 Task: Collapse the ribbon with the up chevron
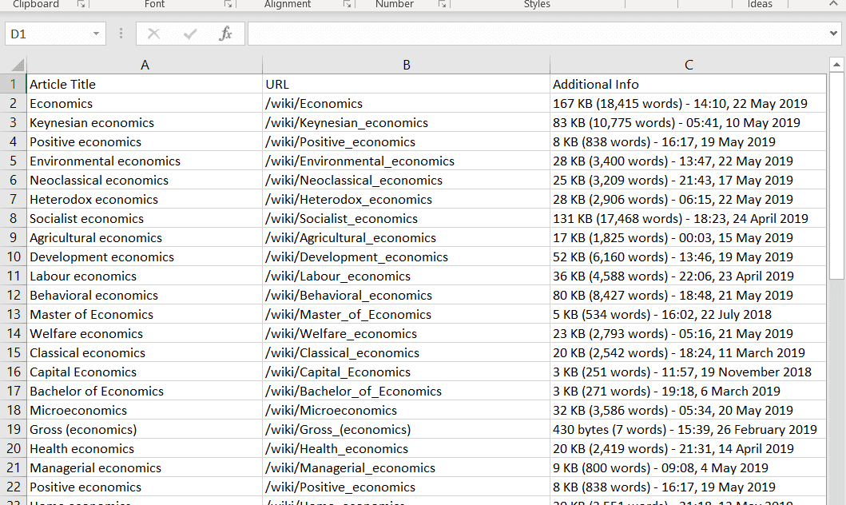pyautogui.click(x=833, y=4)
